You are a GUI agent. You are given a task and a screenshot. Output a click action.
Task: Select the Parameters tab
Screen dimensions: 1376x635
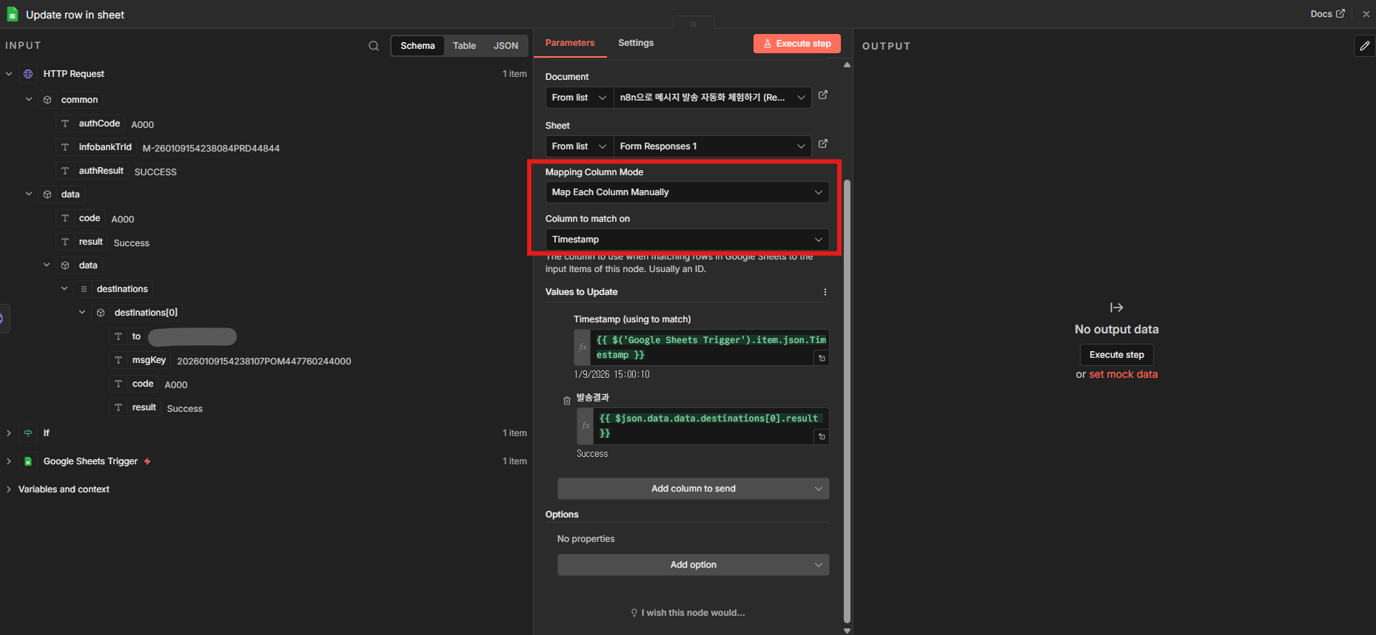pyautogui.click(x=569, y=43)
